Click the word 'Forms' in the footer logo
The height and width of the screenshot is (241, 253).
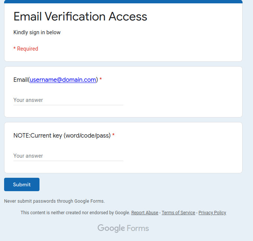[138, 228]
